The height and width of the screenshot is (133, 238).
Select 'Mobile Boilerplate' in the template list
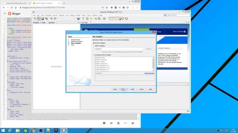point(102,69)
